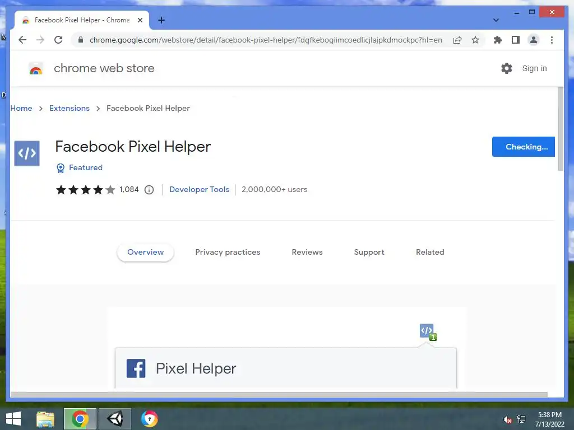Open the Developer Tools category link
The image size is (574, 430).
[x=199, y=189]
